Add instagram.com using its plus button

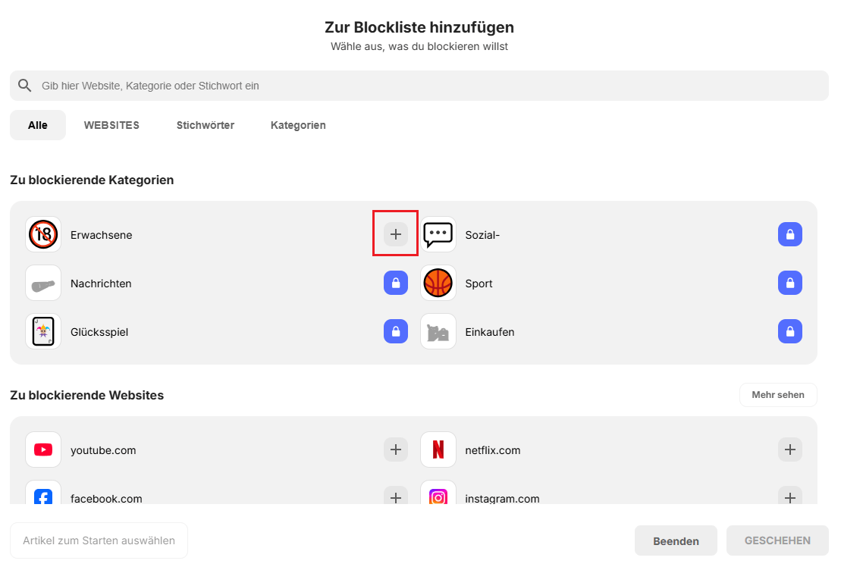pos(789,497)
